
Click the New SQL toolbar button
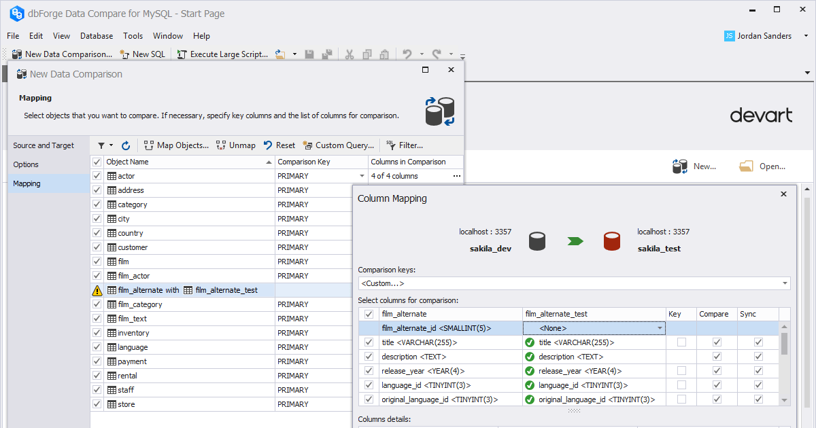click(142, 54)
